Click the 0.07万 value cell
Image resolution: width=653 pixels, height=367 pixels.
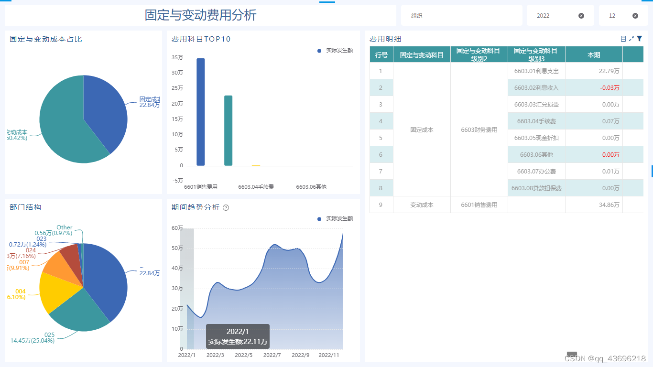click(x=594, y=121)
